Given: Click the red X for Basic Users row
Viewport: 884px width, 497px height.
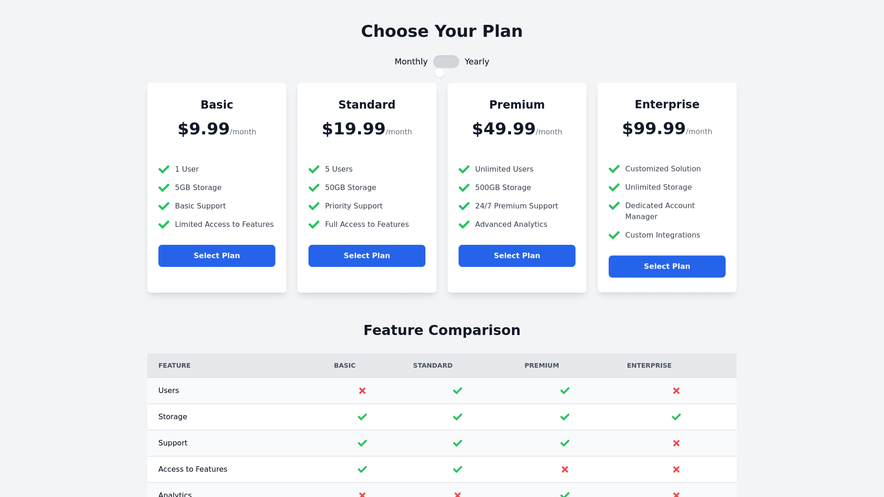Looking at the screenshot, I should tap(362, 391).
